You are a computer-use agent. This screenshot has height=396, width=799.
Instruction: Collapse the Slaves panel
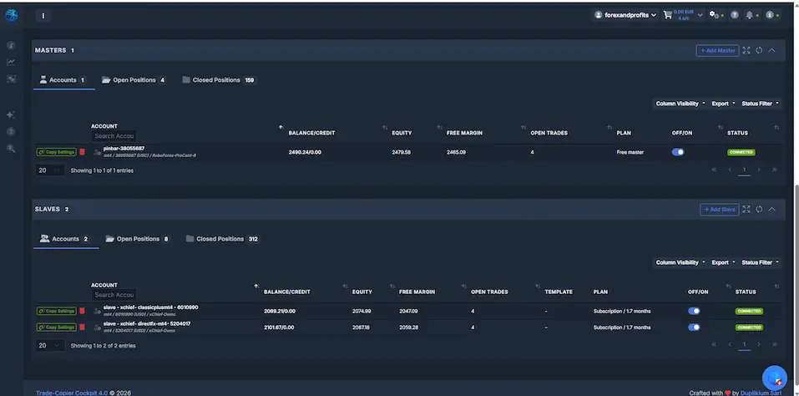click(772, 210)
